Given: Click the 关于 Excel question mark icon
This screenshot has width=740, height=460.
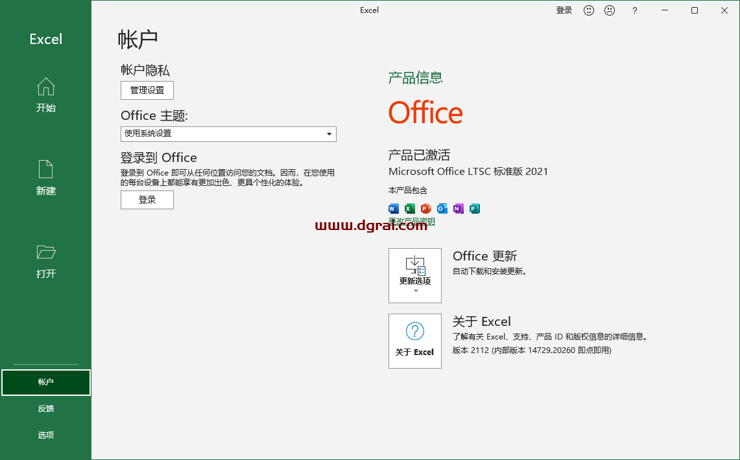Looking at the screenshot, I should pyautogui.click(x=414, y=331).
